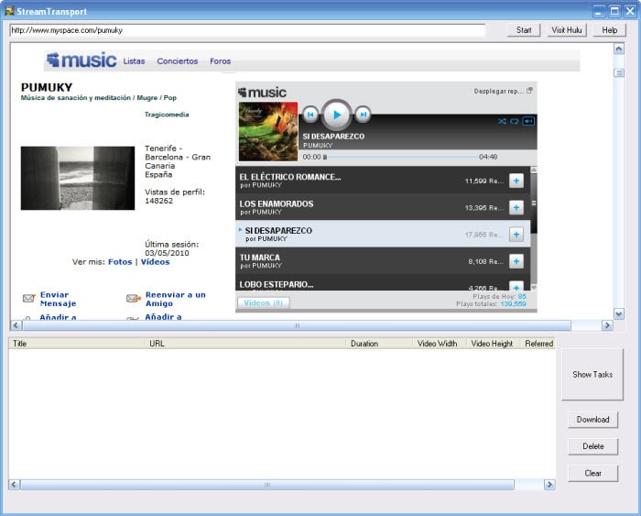Add EL ELÉCTRICO ROMANCE with plus button

pyautogui.click(x=516, y=181)
